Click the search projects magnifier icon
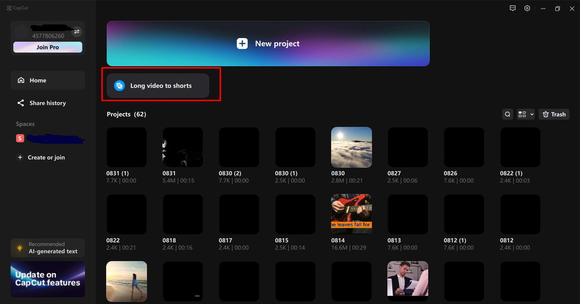 click(x=508, y=114)
